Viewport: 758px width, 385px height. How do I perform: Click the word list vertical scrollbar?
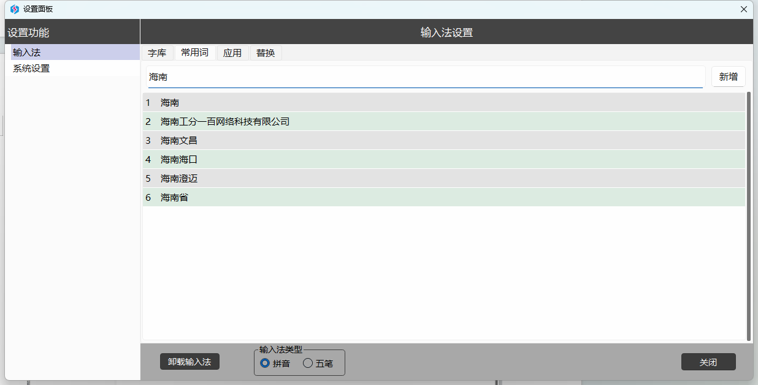point(748,215)
